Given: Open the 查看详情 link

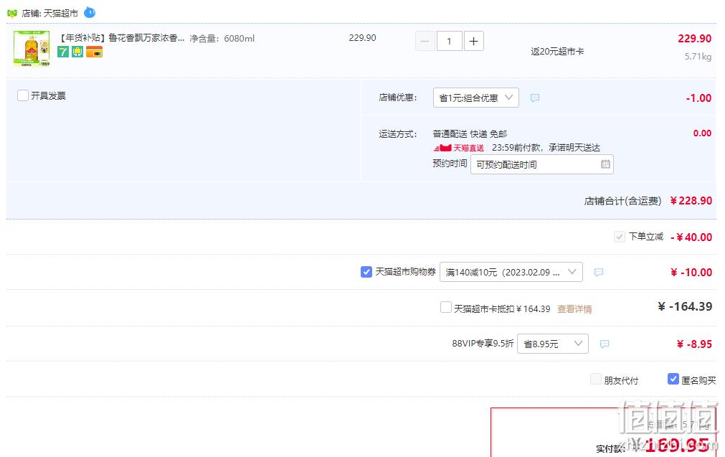Looking at the screenshot, I should tap(574, 309).
